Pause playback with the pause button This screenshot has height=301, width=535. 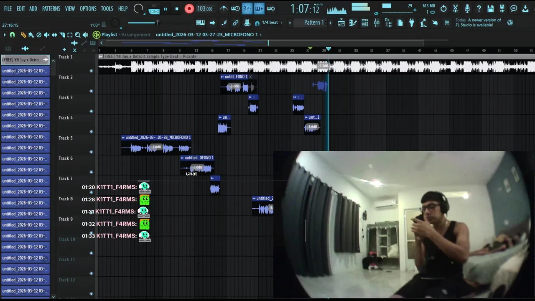point(166,9)
